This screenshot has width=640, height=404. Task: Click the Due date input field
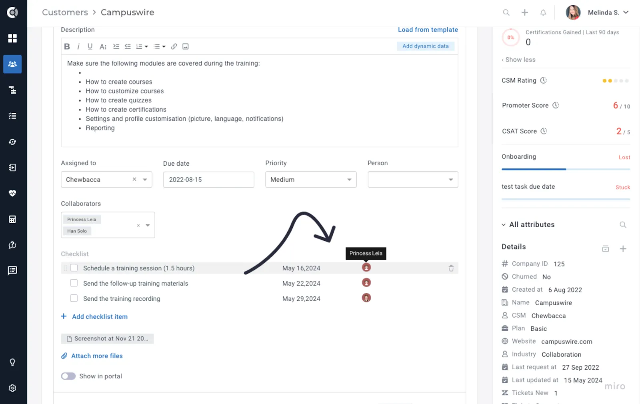208,180
